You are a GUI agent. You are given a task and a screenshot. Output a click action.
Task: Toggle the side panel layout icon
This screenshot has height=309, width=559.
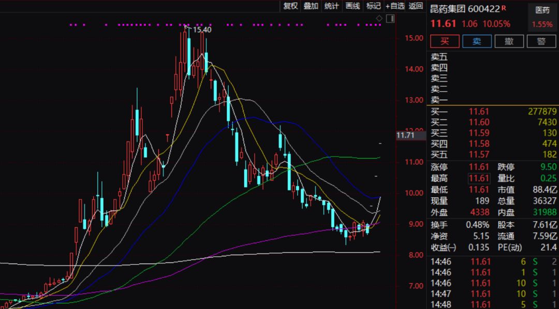pyautogui.click(x=389, y=19)
